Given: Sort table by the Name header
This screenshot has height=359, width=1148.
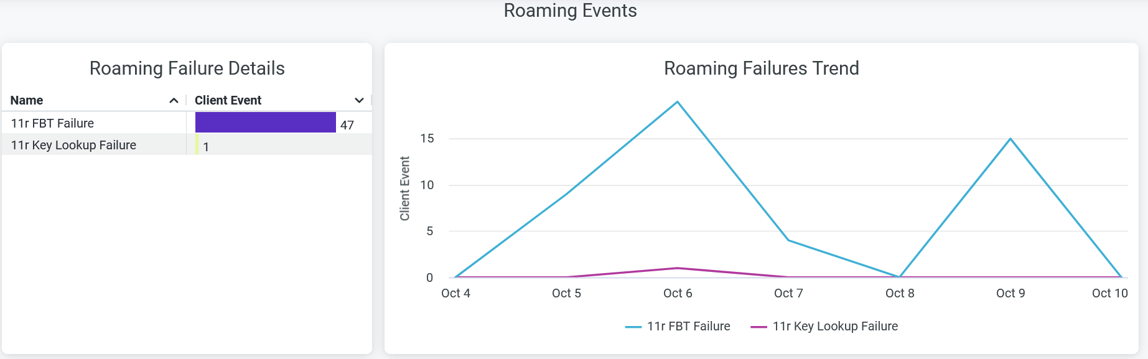Looking at the screenshot, I should (x=27, y=100).
